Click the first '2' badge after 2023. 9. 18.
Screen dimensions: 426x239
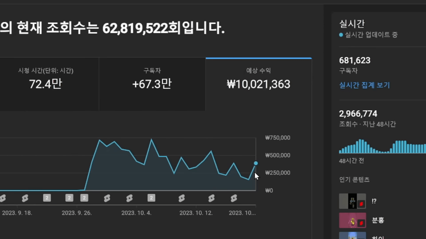(47, 198)
